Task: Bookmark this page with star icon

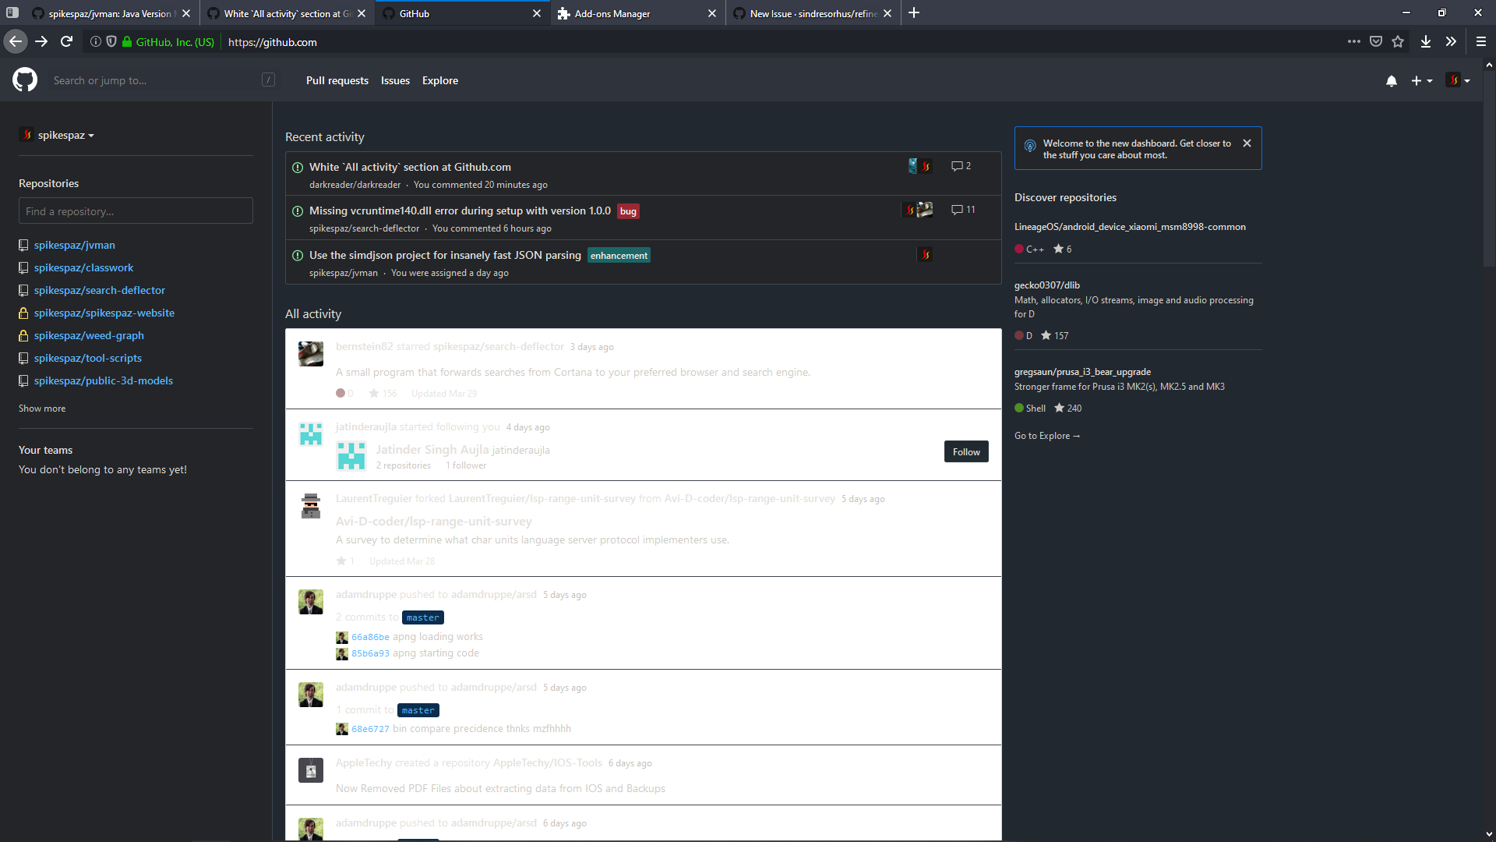Action: [x=1398, y=41]
